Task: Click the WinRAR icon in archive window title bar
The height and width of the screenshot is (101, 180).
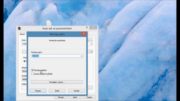Action: [19, 28]
